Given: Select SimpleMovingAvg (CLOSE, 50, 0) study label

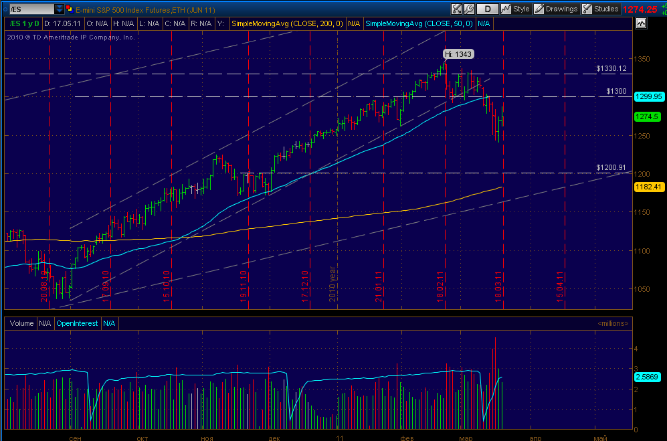Looking at the screenshot, I should (x=419, y=24).
